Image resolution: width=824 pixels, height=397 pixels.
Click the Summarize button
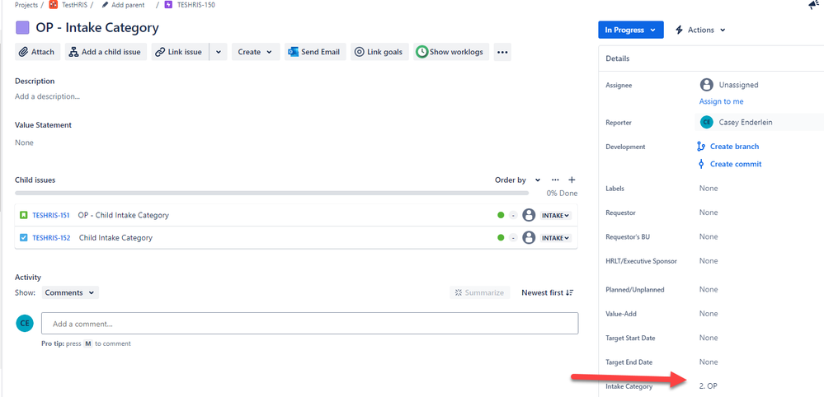click(480, 292)
